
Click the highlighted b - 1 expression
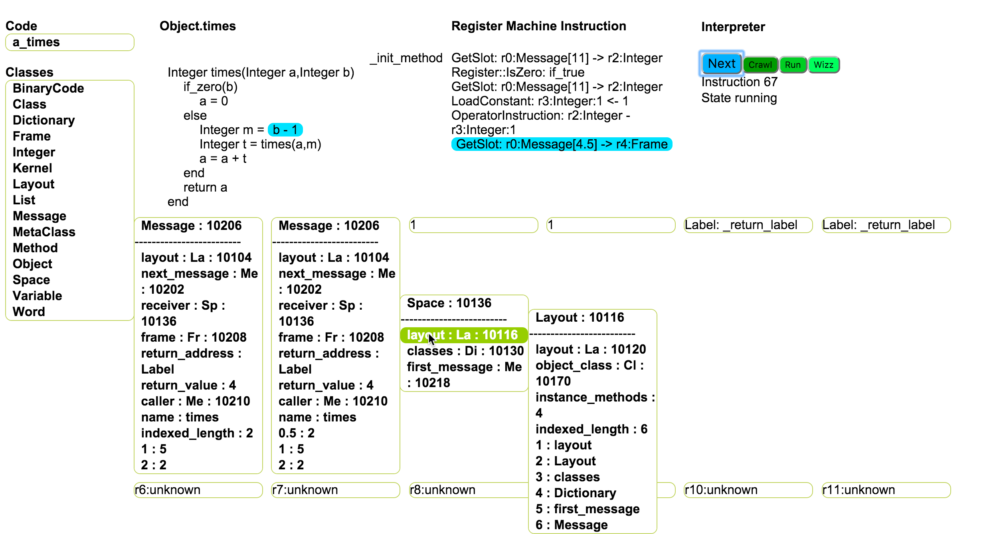pos(285,130)
